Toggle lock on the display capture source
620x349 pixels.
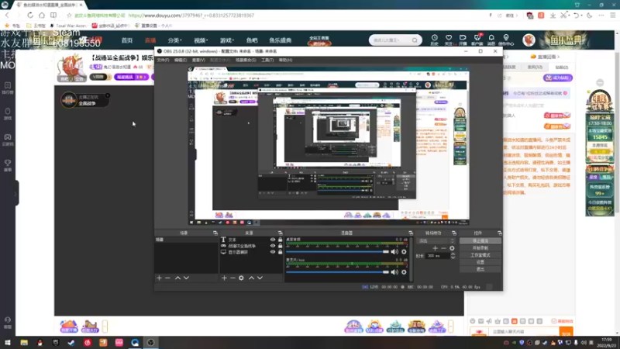tap(280, 252)
